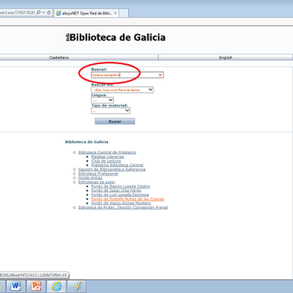Open Fondo de Isaac Díaz Pardo link

point(116,190)
